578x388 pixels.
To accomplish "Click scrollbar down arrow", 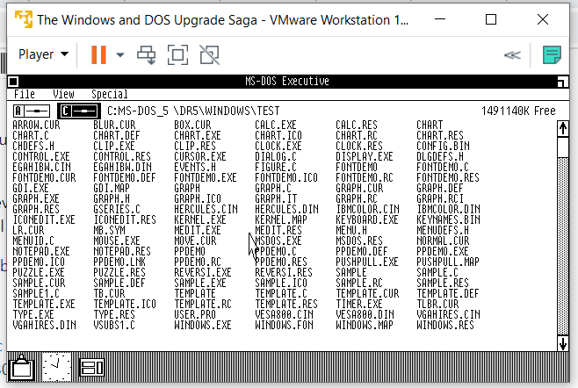I will 563,343.
